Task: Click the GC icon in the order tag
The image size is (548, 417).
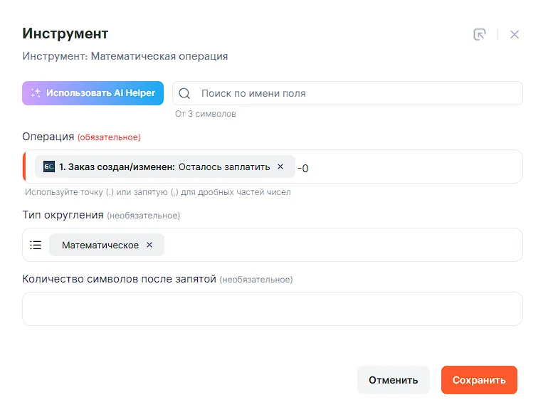Action: point(49,167)
